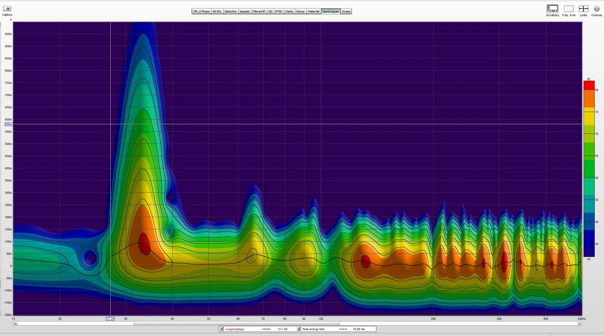Open the RT60 tab
Screen dimensions: 604x336
[x=279, y=11]
